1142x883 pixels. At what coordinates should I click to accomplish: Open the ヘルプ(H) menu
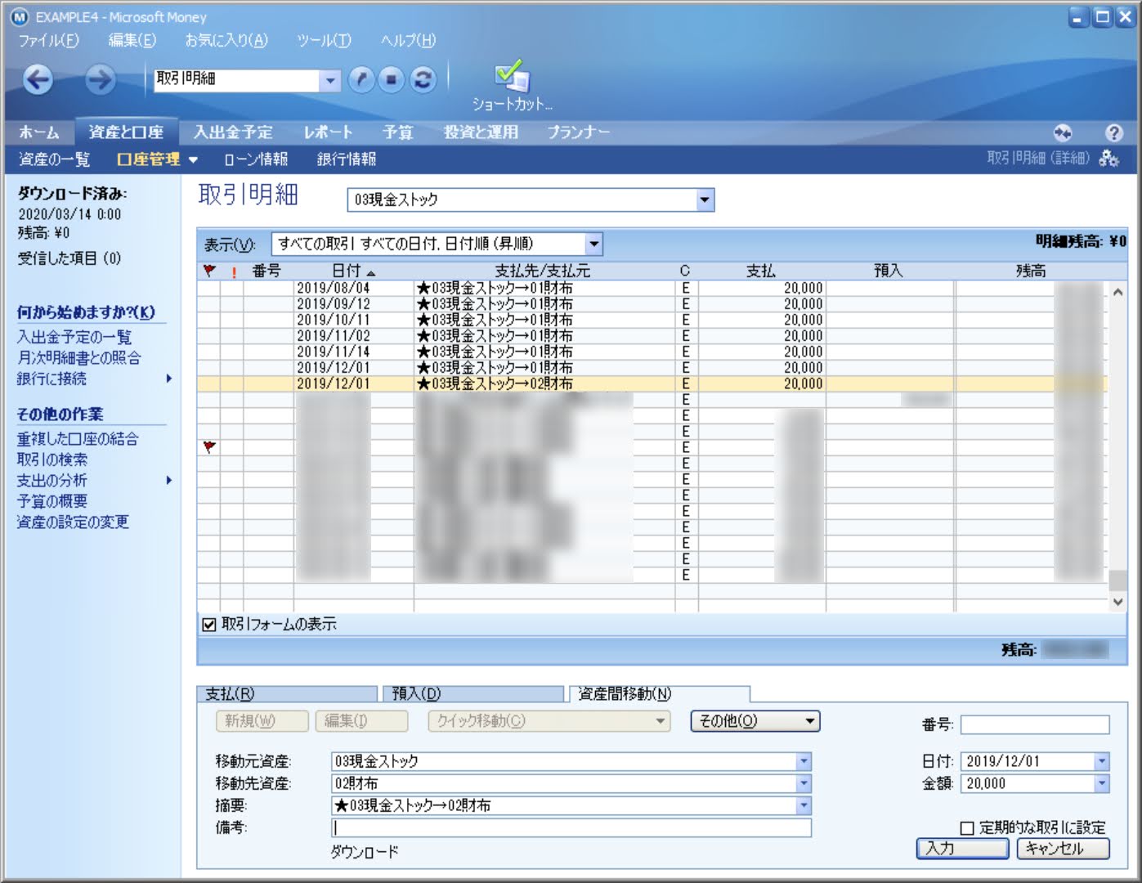click(408, 40)
